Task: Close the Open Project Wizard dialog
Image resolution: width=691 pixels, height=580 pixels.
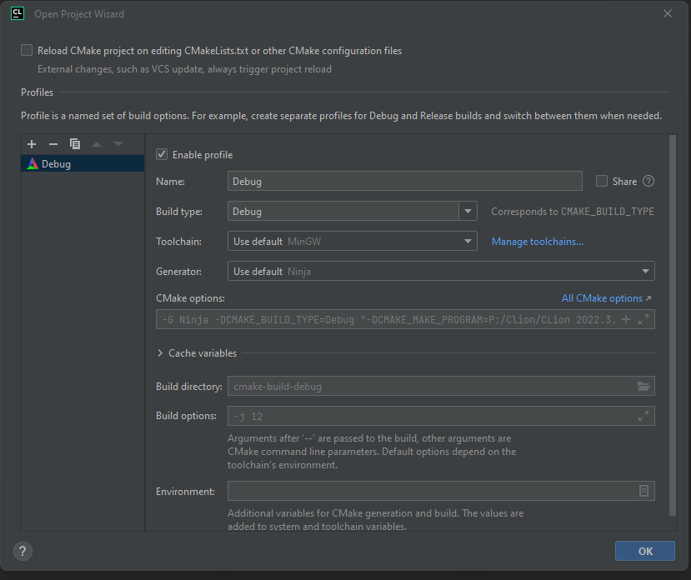Action: (x=668, y=13)
